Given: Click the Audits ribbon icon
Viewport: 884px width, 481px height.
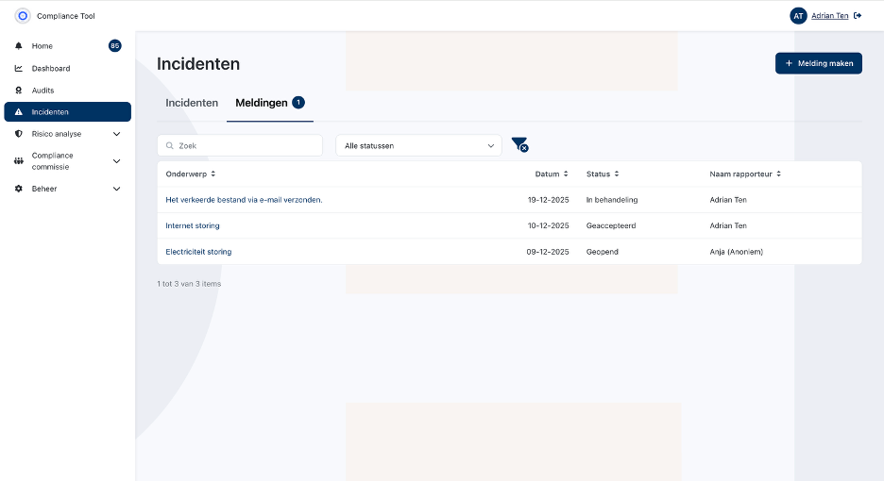Looking at the screenshot, I should (19, 91).
